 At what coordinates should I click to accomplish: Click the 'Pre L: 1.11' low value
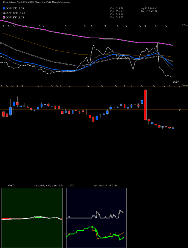pyautogui.click(x=117, y=14)
